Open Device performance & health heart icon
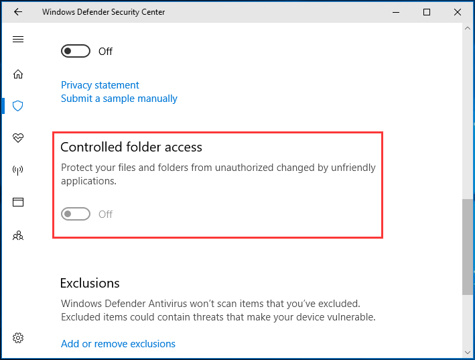 18,138
